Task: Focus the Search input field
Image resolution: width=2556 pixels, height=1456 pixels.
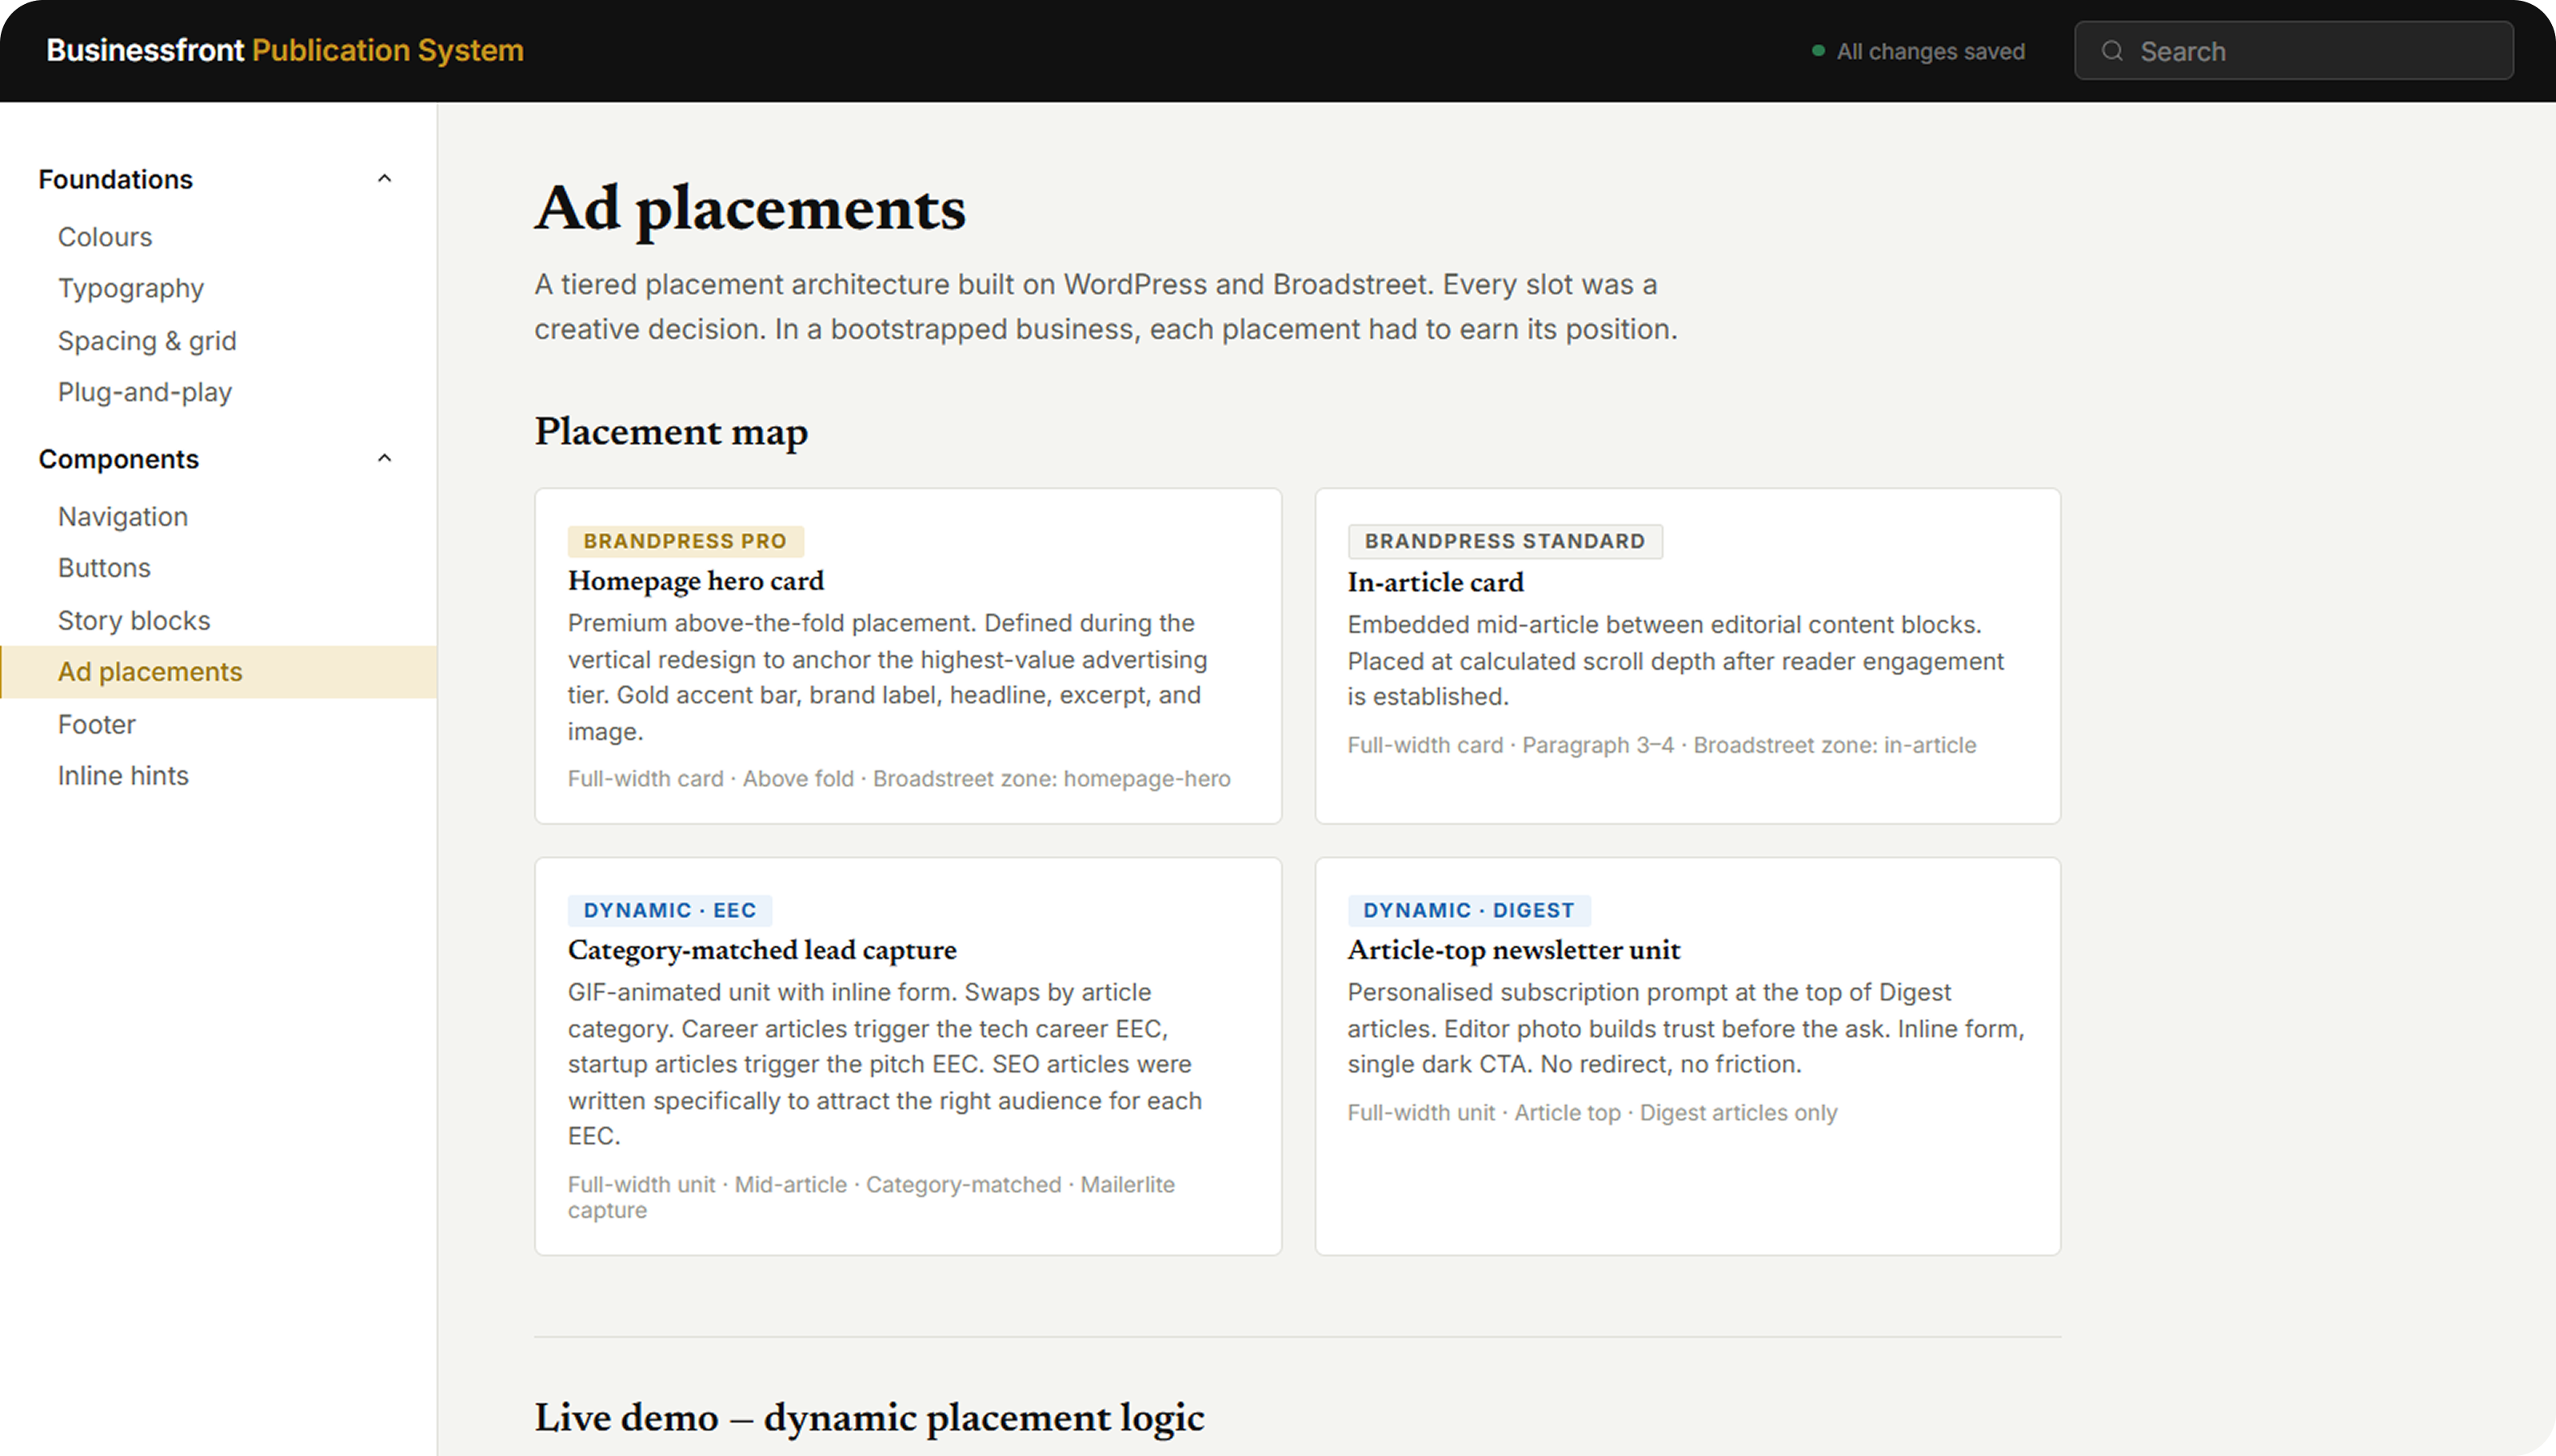Action: [2293, 51]
